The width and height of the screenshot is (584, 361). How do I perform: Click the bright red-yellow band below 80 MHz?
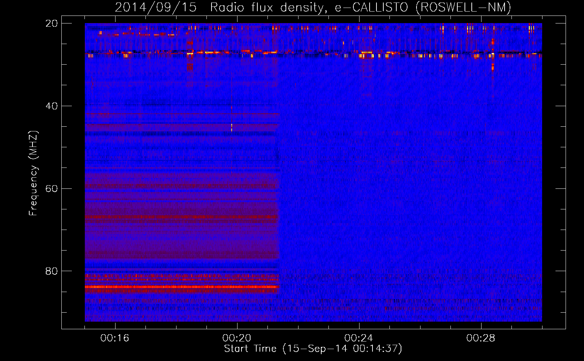[x=182, y=287]
